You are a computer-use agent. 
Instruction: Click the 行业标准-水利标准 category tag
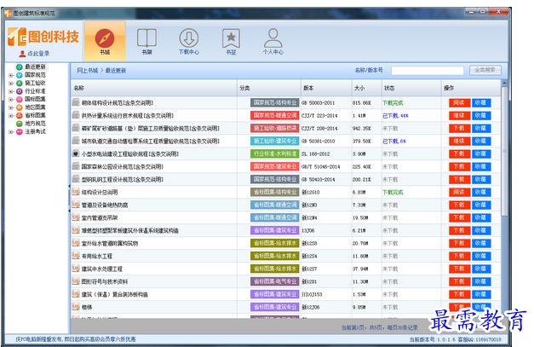click(274, 153)
